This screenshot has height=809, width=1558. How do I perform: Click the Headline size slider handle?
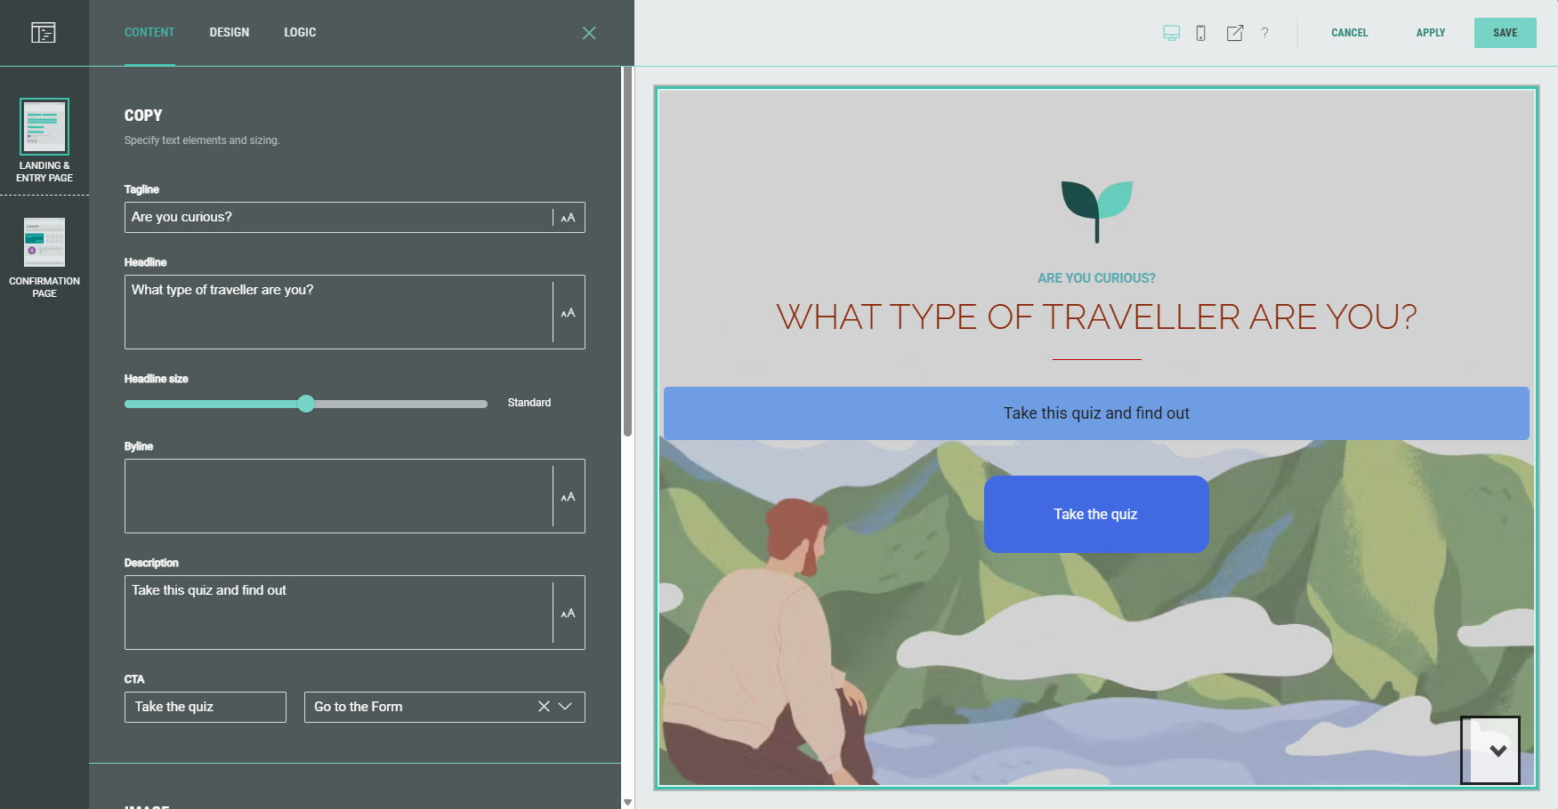pos(306,404)
